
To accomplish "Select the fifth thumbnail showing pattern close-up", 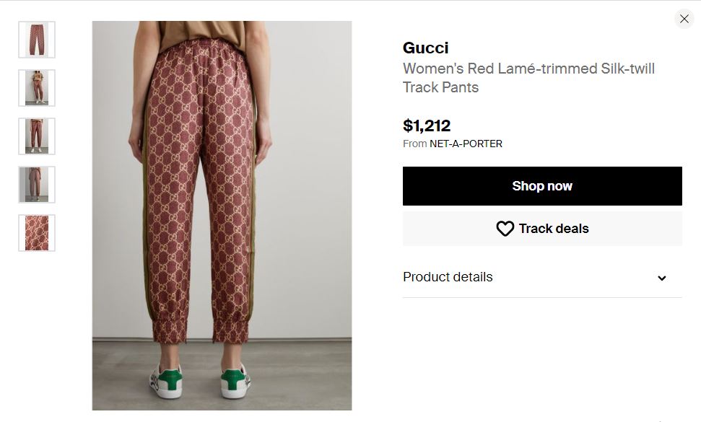I will (37, 233).
